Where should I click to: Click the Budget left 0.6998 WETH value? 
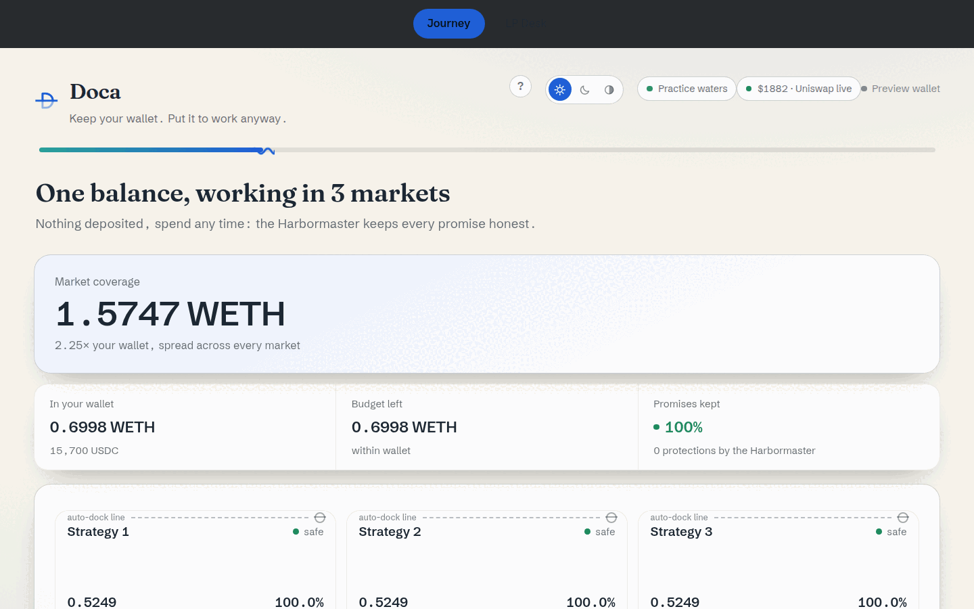[404, 427]
